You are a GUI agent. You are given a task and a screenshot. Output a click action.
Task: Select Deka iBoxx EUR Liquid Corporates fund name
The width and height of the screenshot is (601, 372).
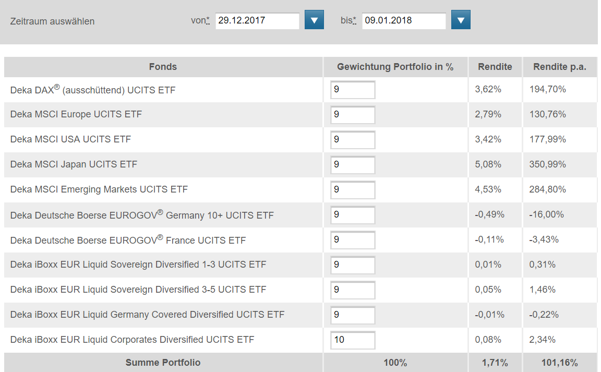(132, 340)
